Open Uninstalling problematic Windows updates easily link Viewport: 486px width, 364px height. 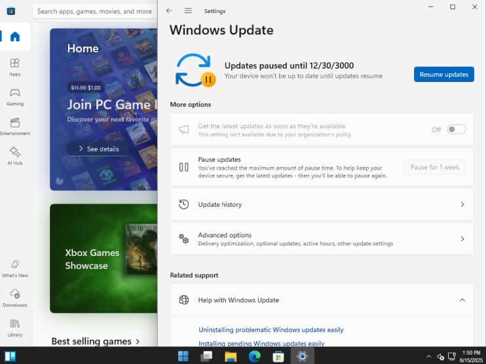[271, 329]
